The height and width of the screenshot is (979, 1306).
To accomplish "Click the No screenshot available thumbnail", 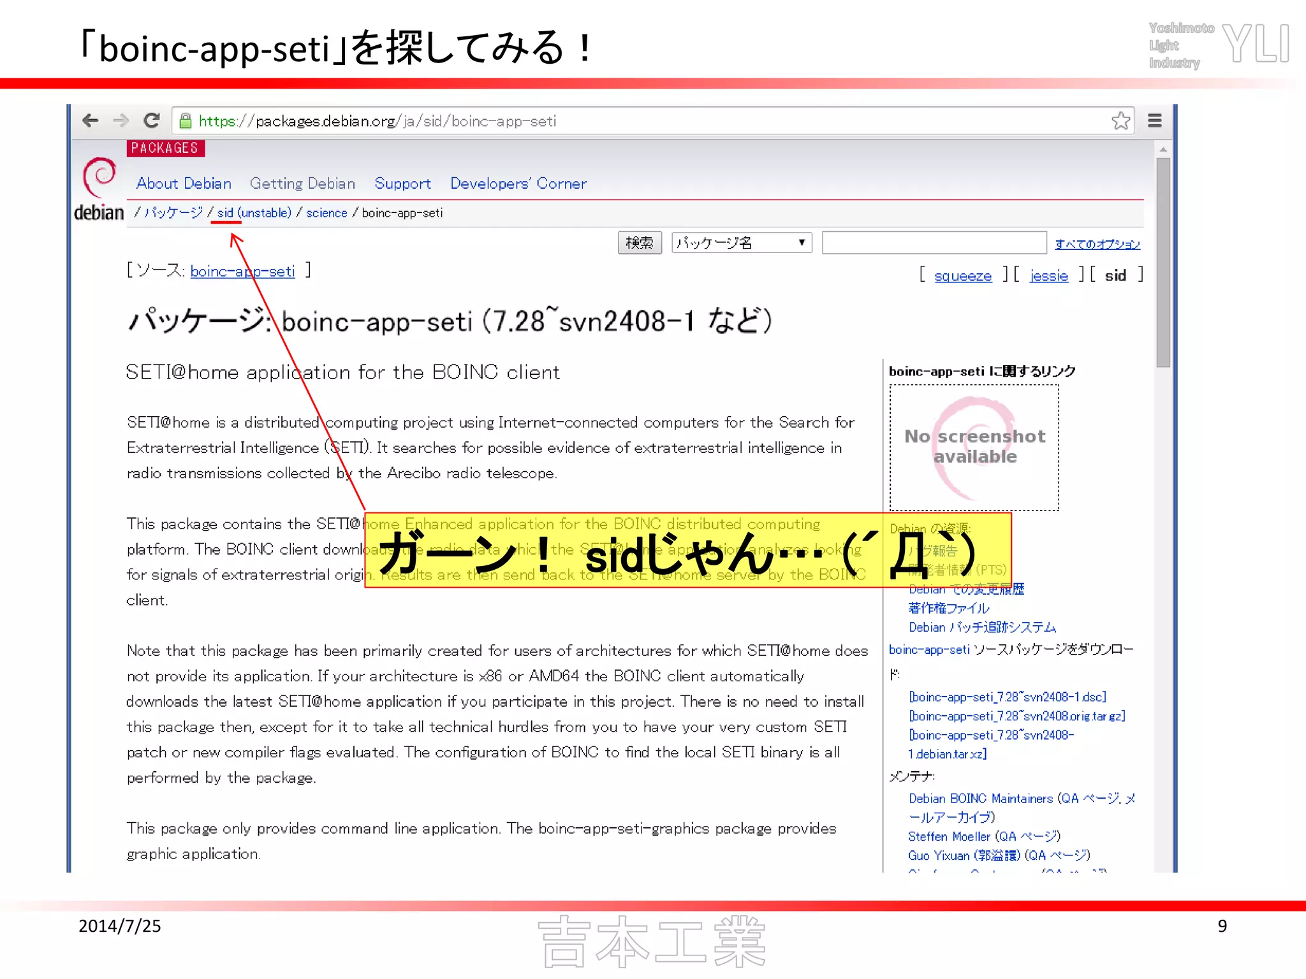I will click(x=974, y=447).
